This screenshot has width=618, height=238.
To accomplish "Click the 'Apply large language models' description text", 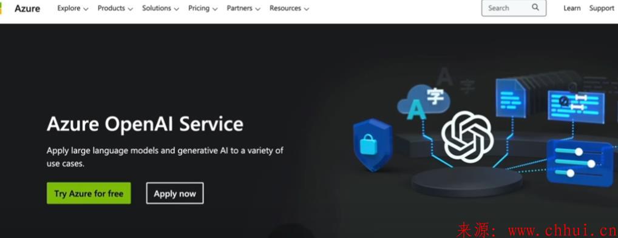I will [x=165, y=157].
